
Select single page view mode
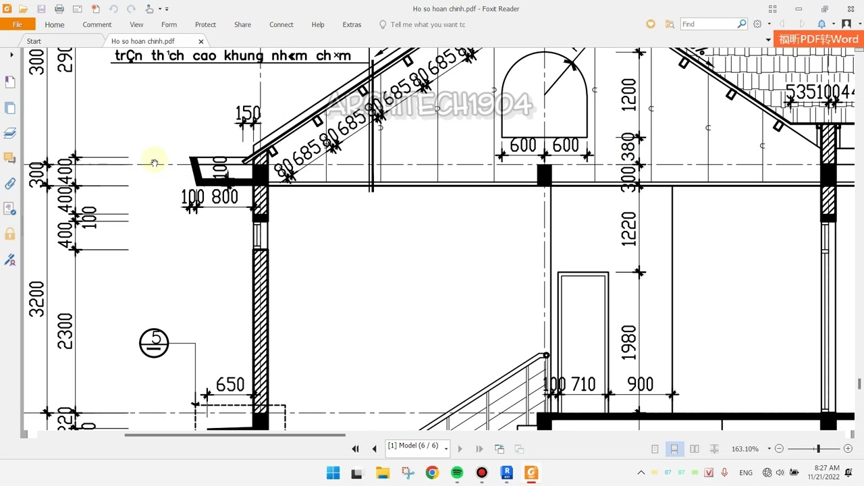click(655, 449)
